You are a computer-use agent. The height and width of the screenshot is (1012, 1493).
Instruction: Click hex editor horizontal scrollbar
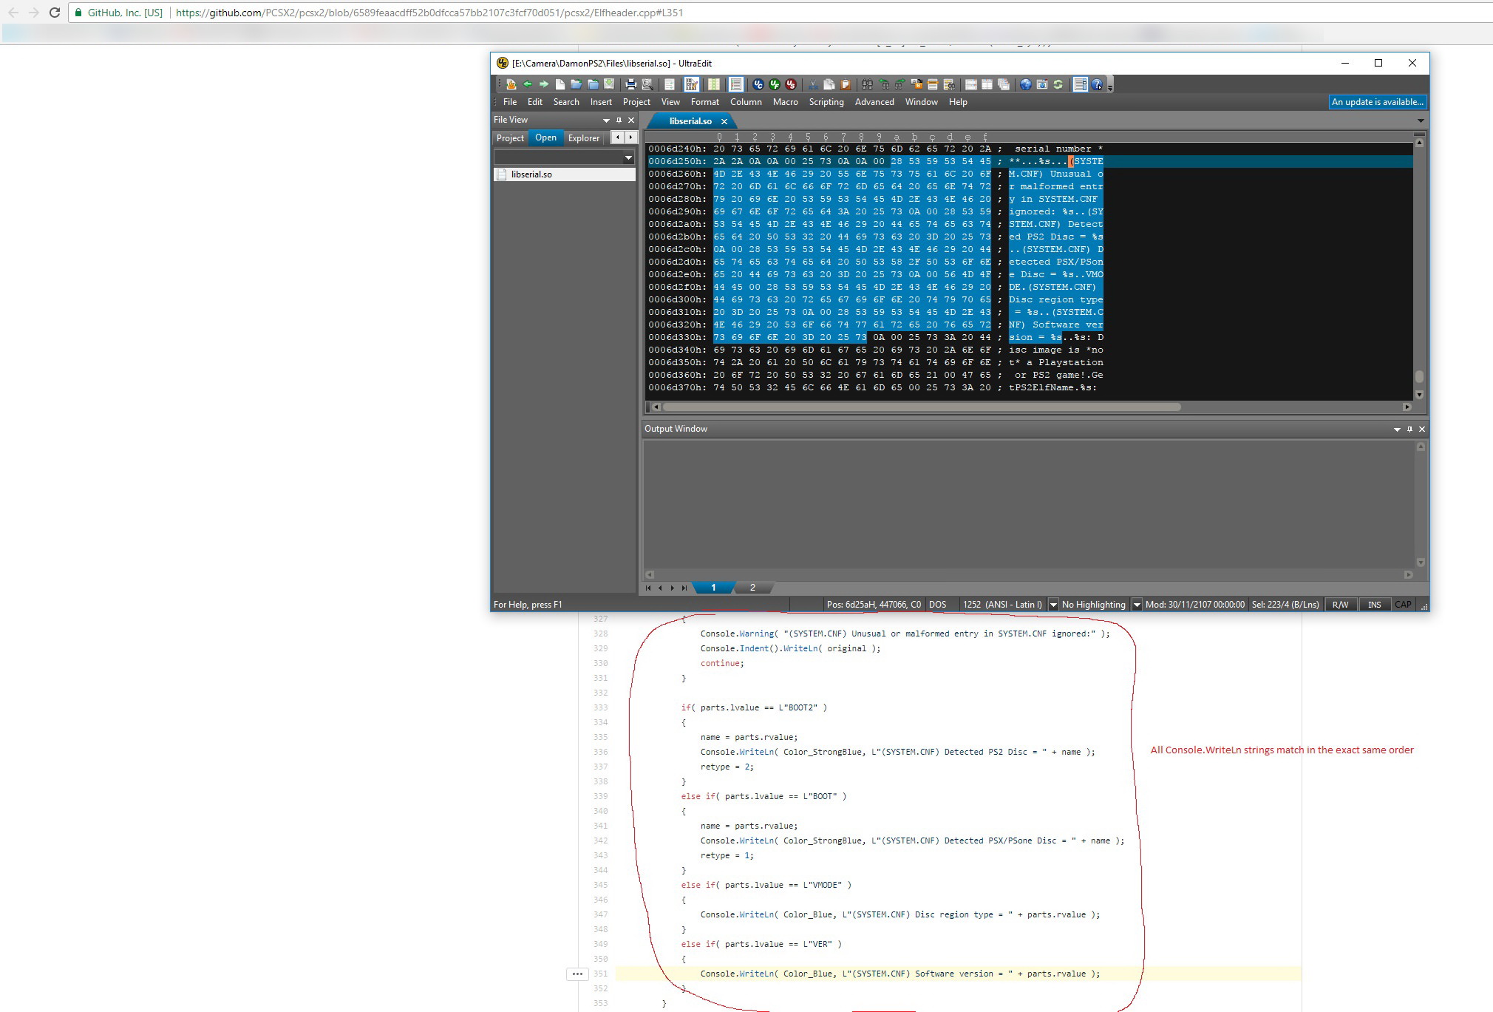click(920, 407)
